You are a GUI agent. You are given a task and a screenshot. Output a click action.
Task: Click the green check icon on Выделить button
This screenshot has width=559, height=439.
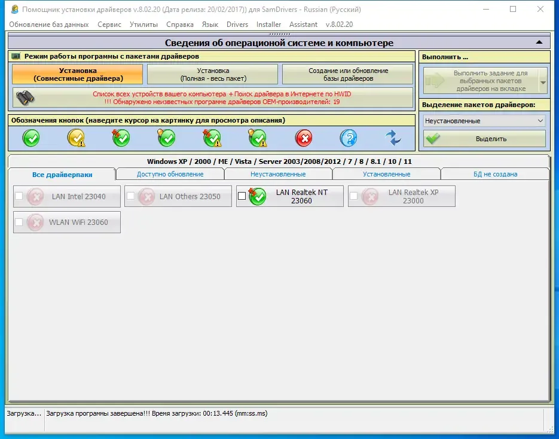click(x=433, y=139)
